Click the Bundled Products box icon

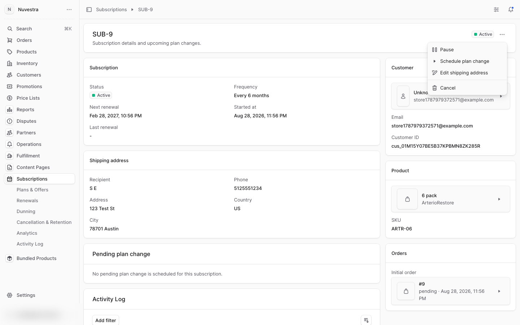point(10,258)
